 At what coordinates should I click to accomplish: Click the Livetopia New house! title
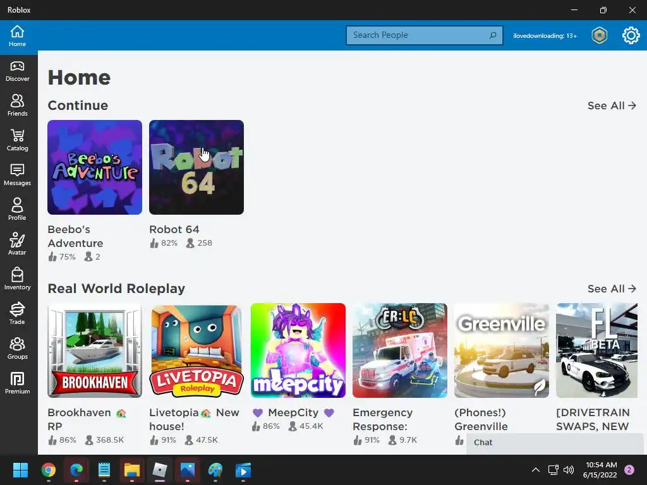[x=195, y=419]
